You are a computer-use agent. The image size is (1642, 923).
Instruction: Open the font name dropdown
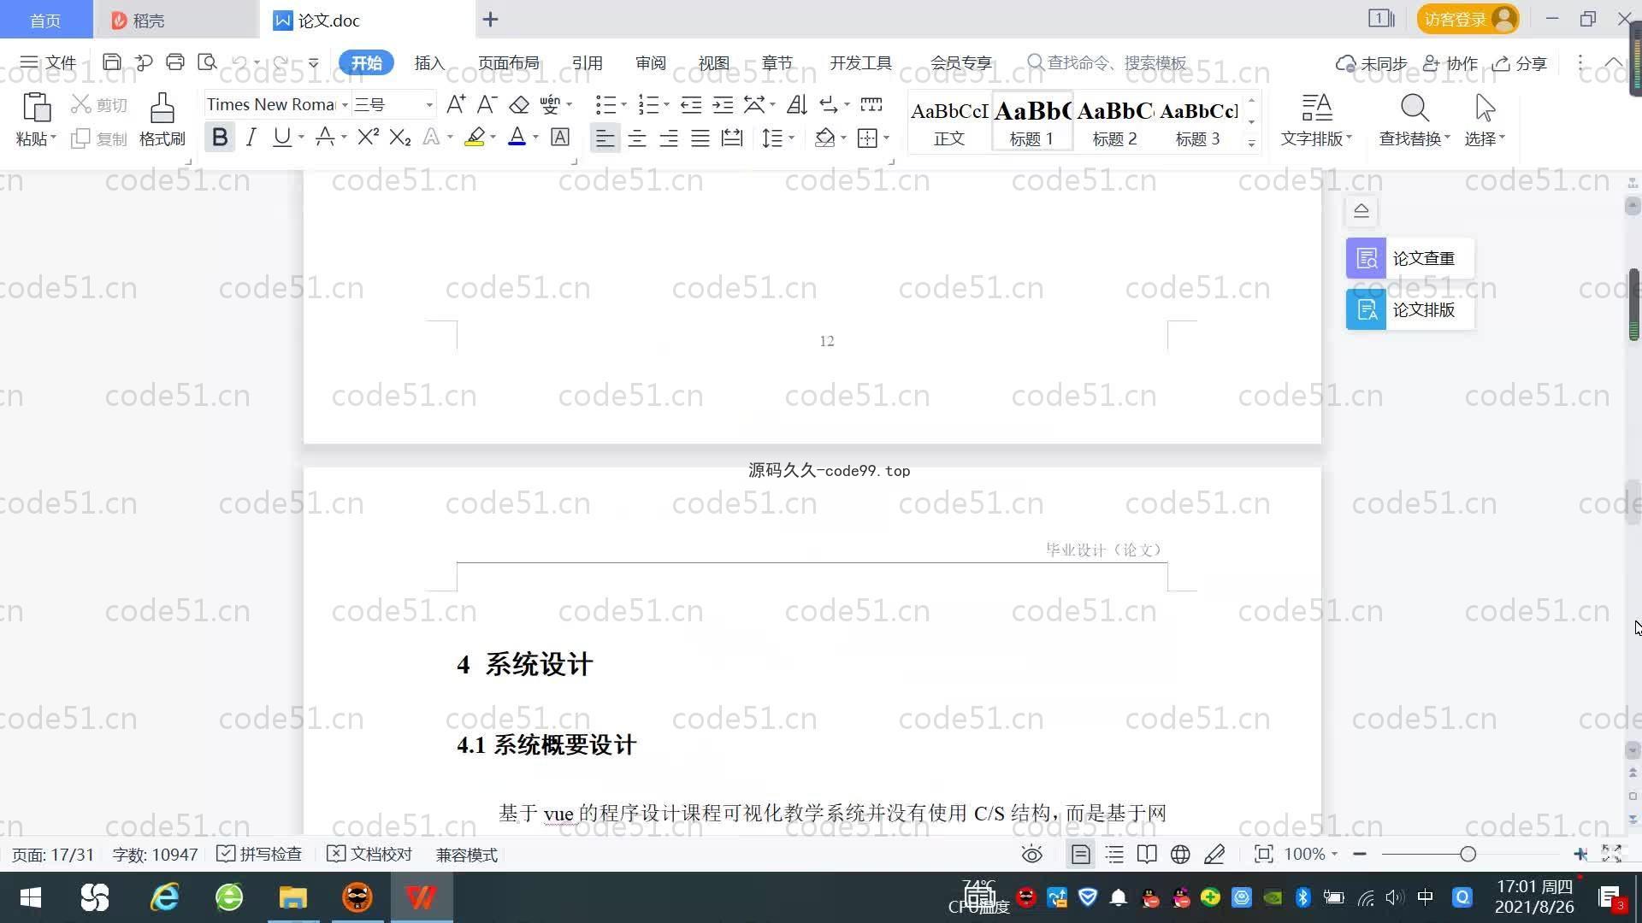click(346, 105)
